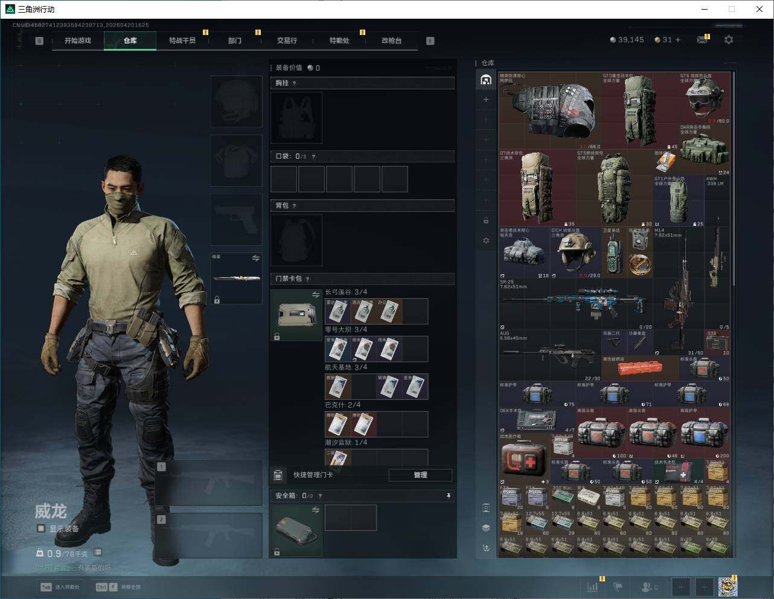Select the GT1户外登山包 in stash
The height and width of the screenshot is (599, 774).
(x=679, y=202)
